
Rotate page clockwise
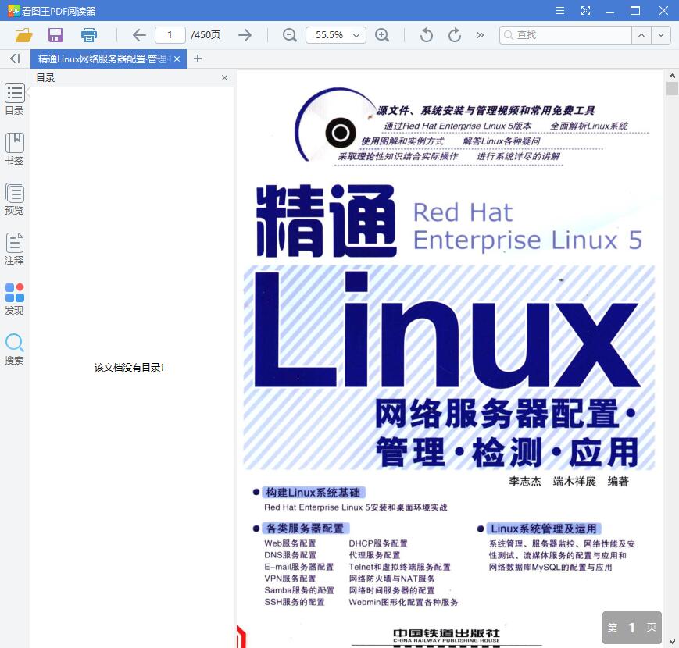[x=455, y=35]
